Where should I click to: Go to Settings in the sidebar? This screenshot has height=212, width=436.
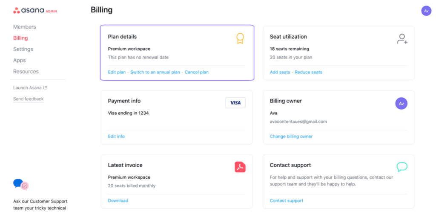[23, 49]
